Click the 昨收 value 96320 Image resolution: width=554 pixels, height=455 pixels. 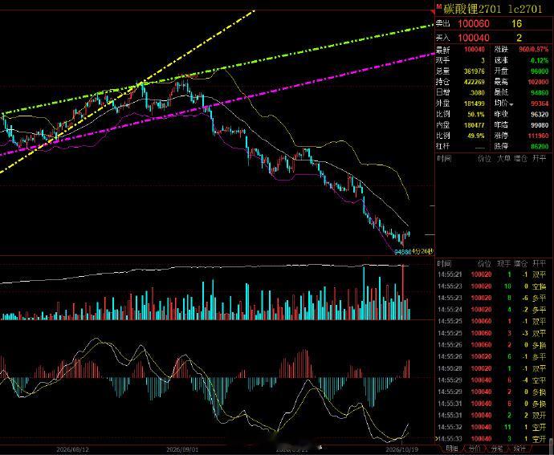point(540,115)
